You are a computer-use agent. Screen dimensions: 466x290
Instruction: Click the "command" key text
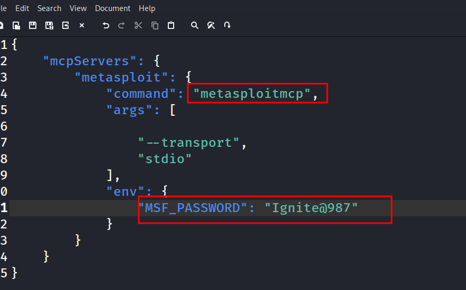(141, 94)
